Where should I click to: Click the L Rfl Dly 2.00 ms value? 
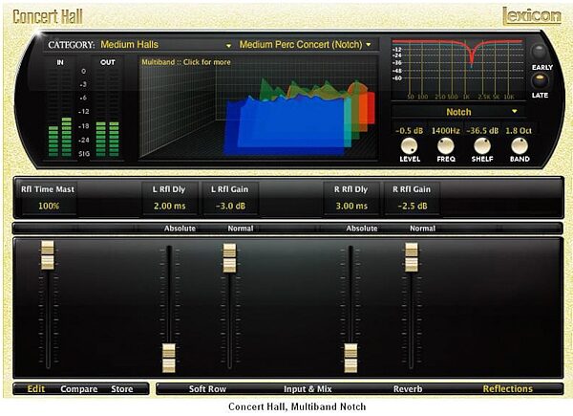[170, 206]
